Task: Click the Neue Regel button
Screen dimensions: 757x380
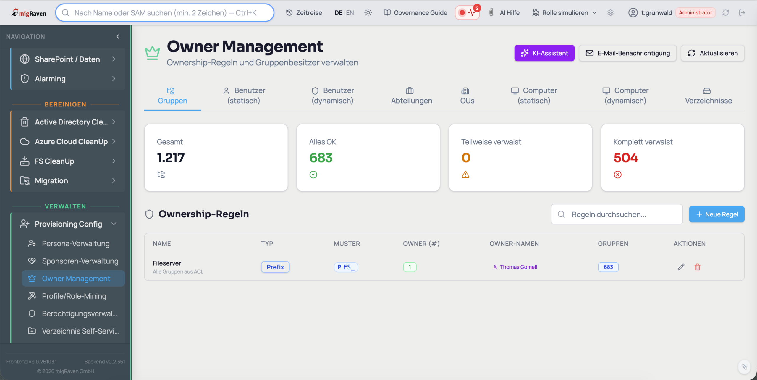Action: pyautogui.click(x=716, y=214)
